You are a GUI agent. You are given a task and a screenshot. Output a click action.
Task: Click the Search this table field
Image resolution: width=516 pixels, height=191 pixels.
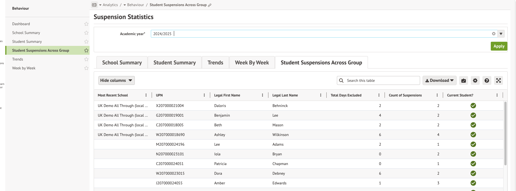point(381,80)
